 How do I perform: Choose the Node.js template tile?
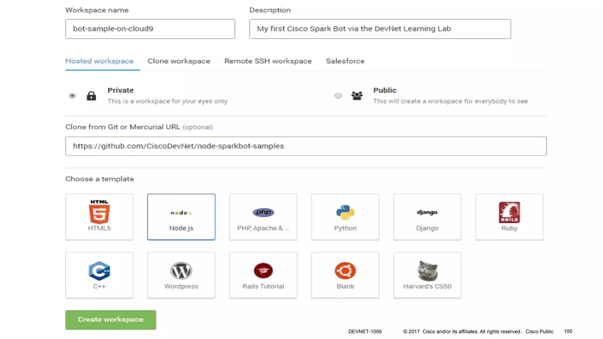[x=181, y=217]
